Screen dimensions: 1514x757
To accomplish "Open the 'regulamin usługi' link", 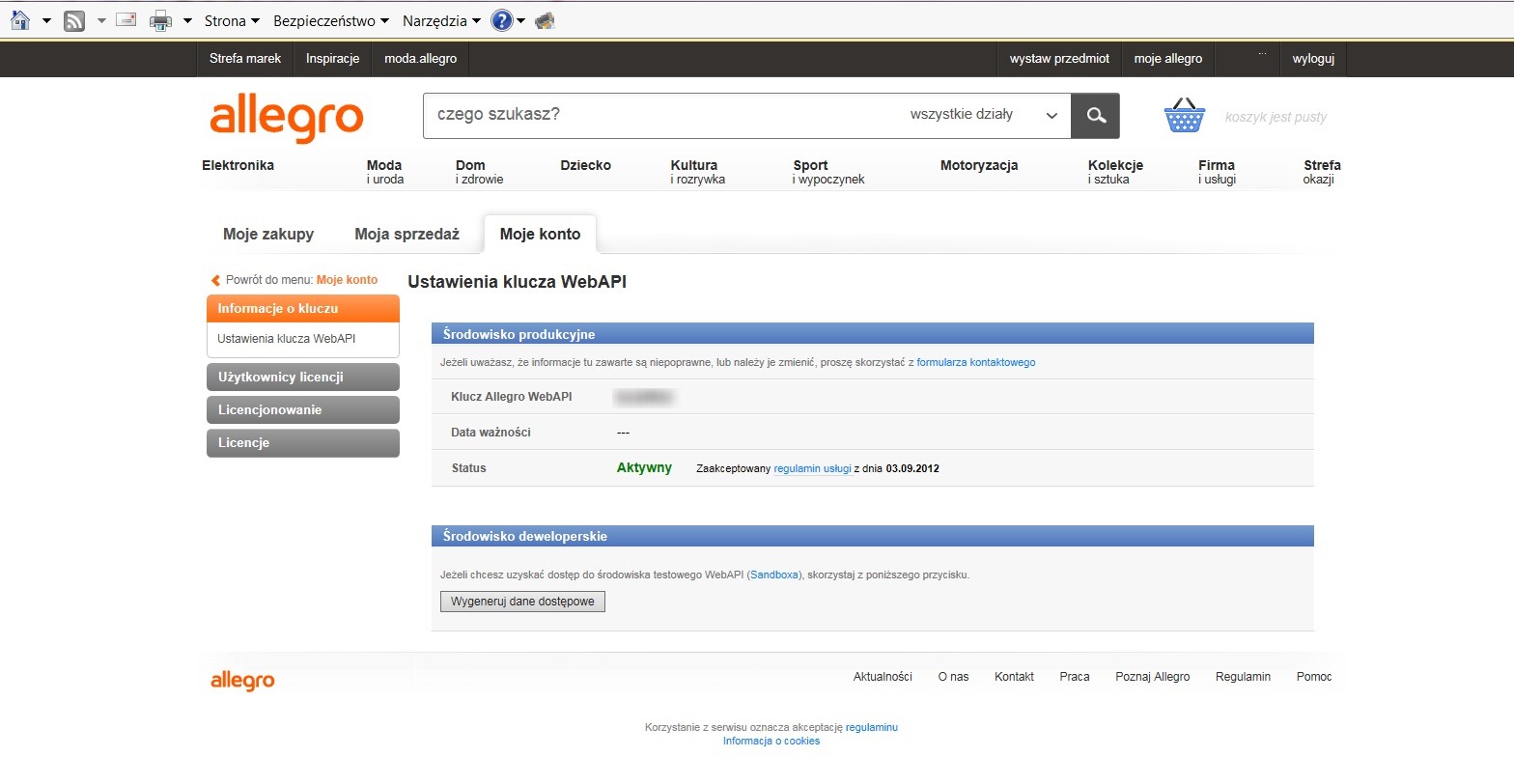I will tap(813, 468).
